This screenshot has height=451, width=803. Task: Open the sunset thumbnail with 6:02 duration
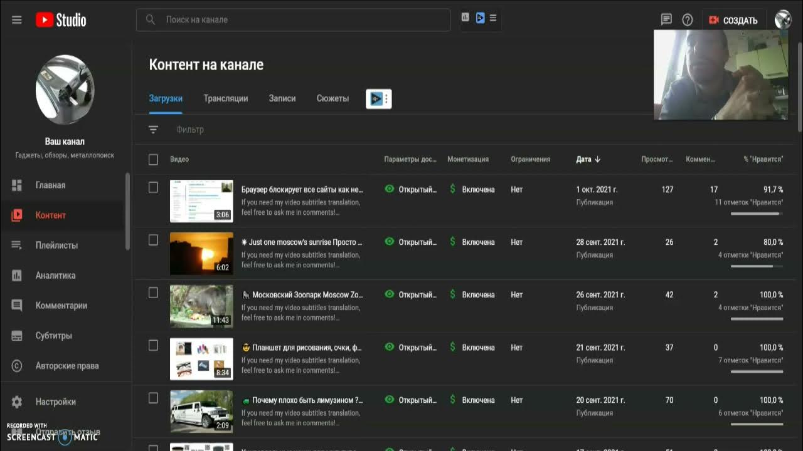201,254
